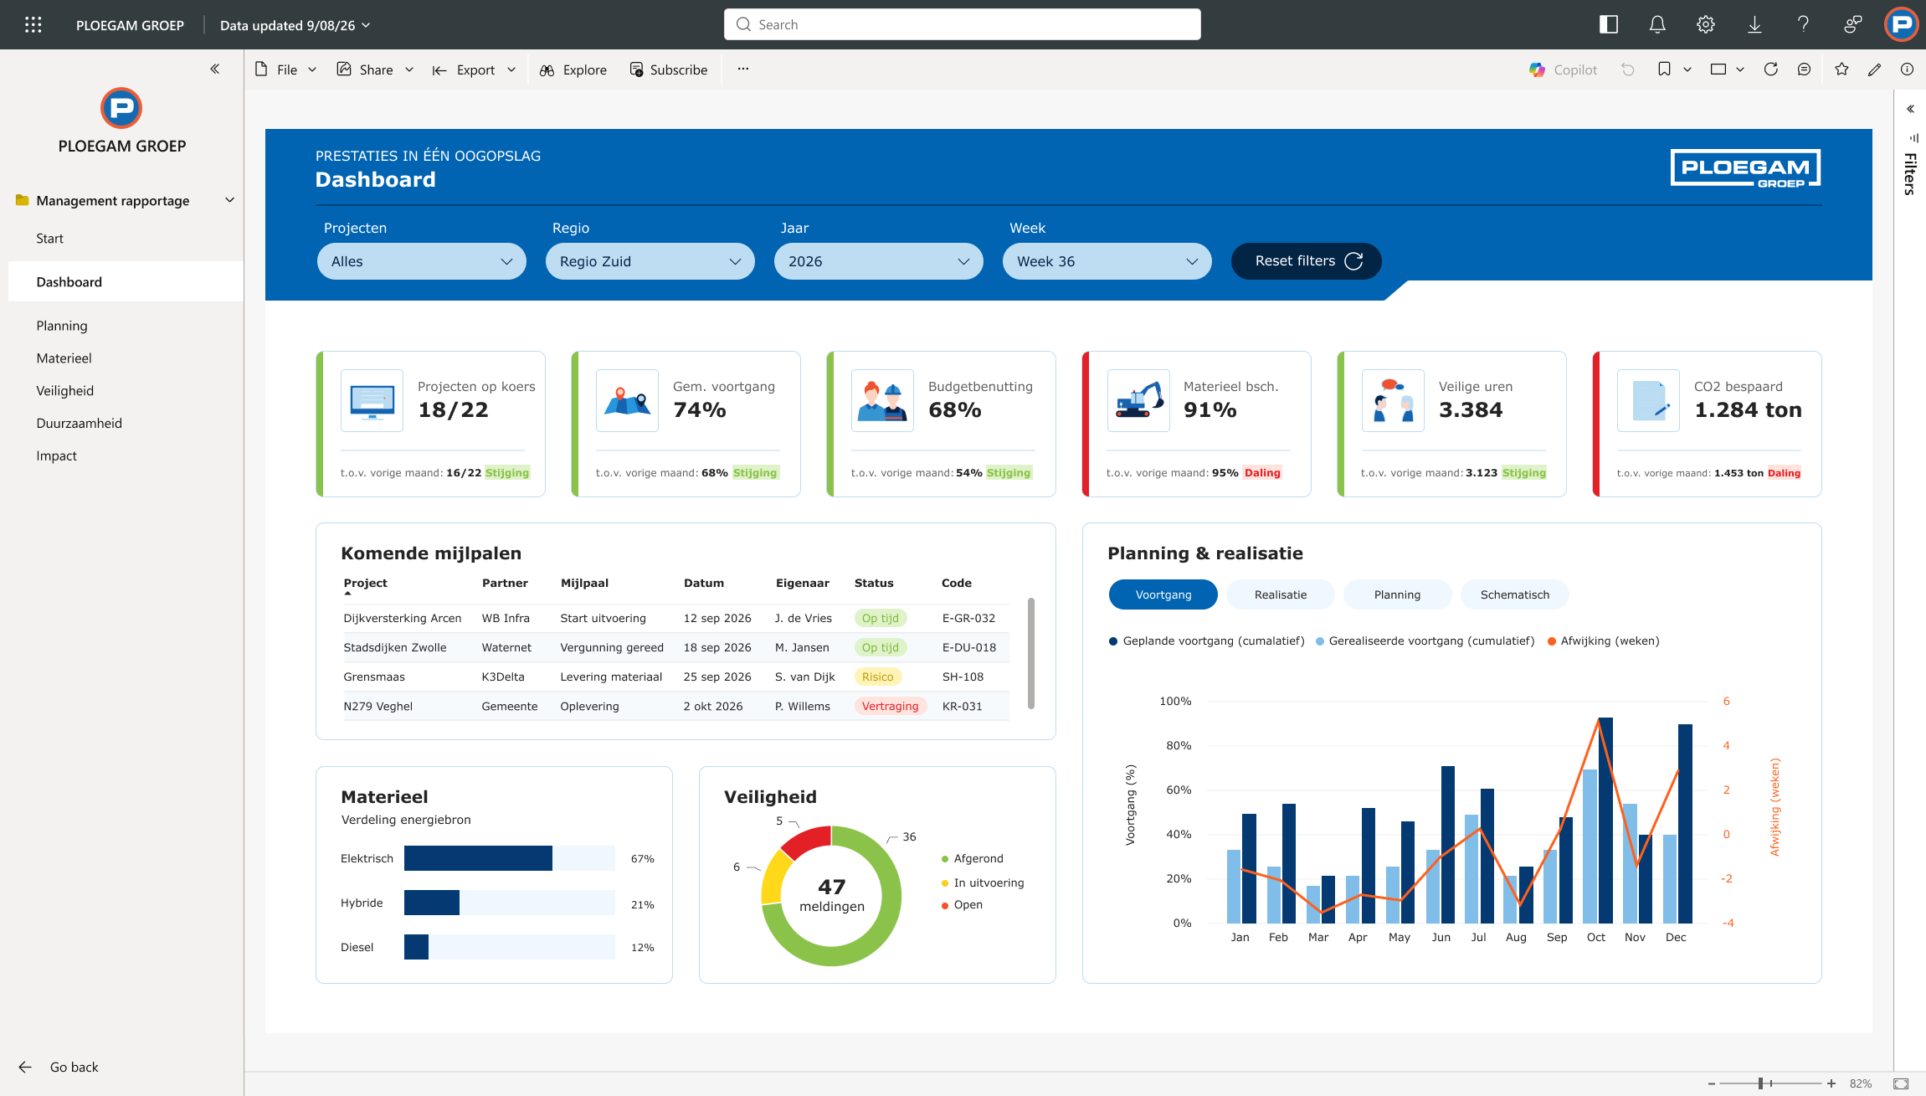This screenshot has width=1926, height=1096.
Task: Open the File menu
Action: 285,69
